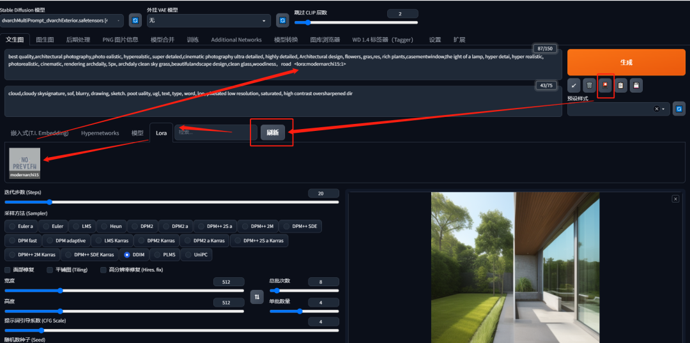690x343 pixels.
Task: Switch to the 文生图 (txt2img) tab
Action: click(x=15, y=40)
